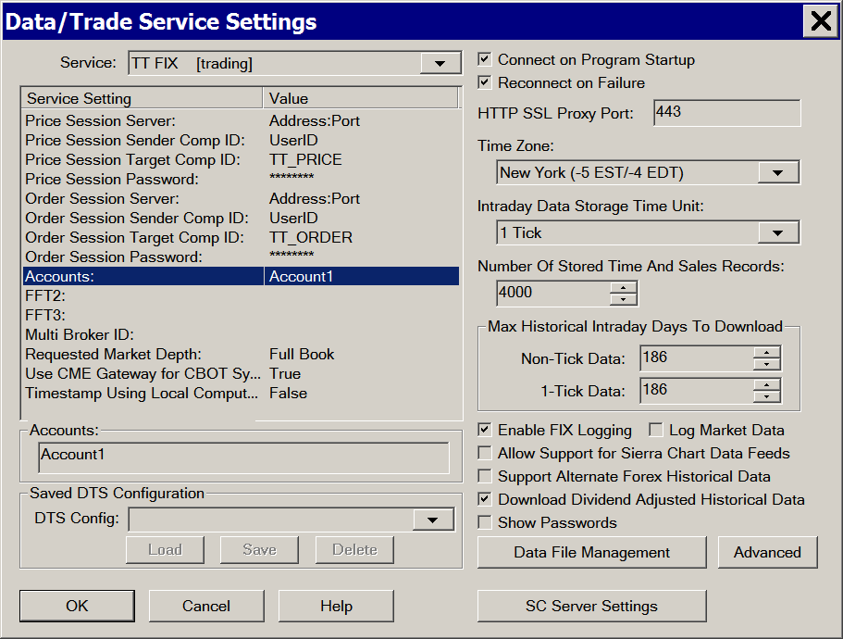Open the Service dropdown list
Screen dimensions: 843x639
[x=440, y=64]
